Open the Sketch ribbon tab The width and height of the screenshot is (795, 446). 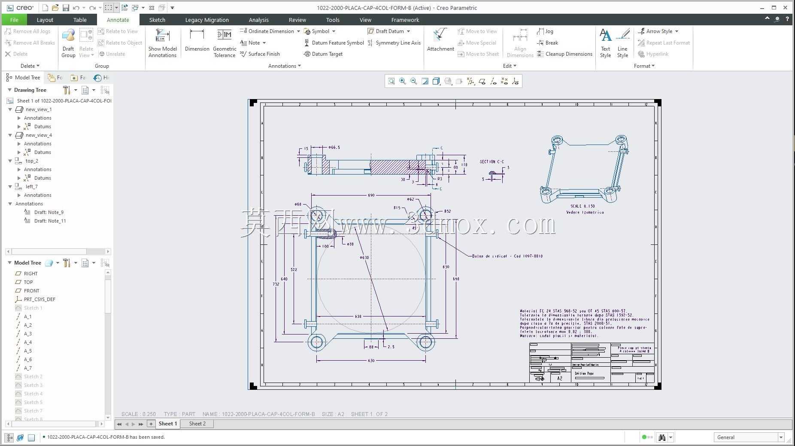point(157,20)
